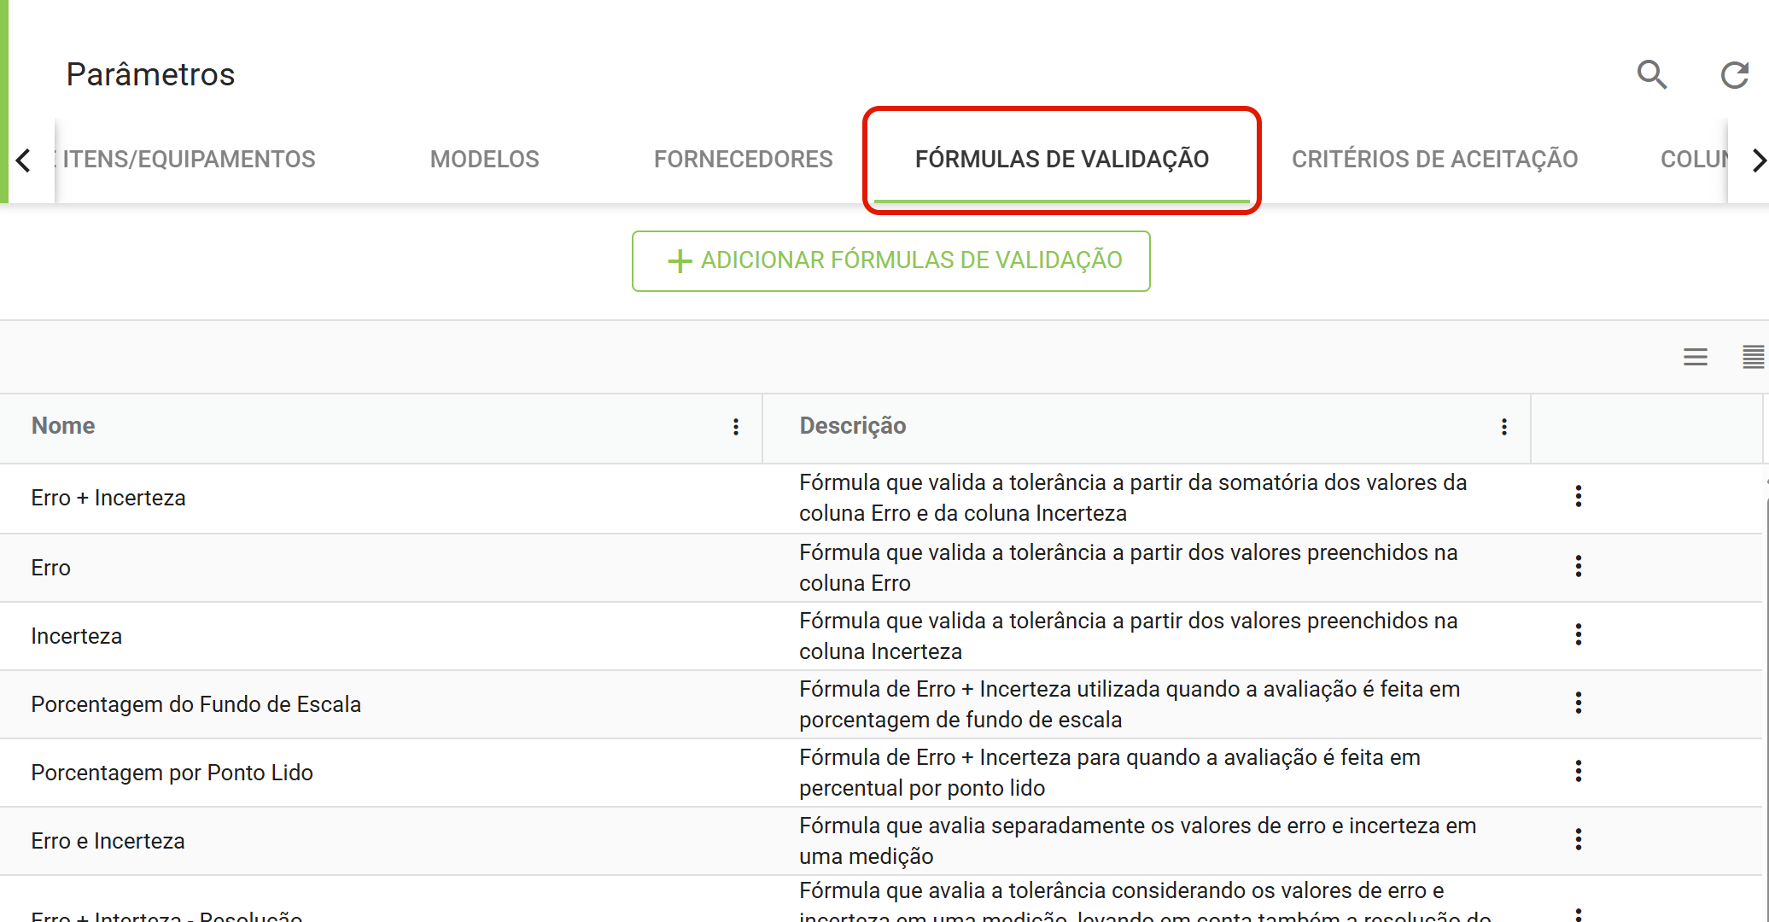Select Fórmulas de Validação tab
This screenshot has width=1769, height=922.
1062,160
